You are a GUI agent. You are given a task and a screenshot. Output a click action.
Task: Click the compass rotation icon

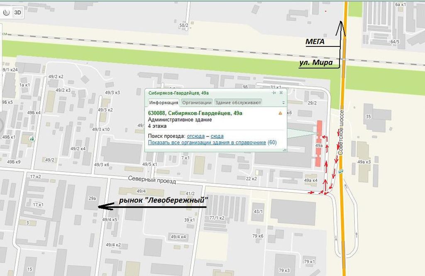(x=6, y=12)
